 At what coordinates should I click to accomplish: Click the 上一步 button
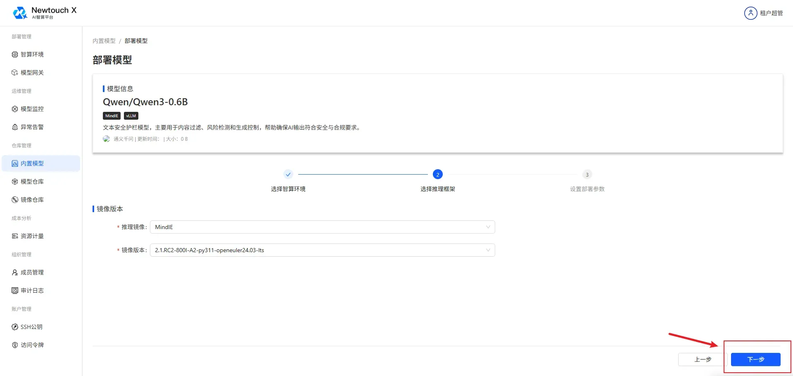tap(703, 359)
